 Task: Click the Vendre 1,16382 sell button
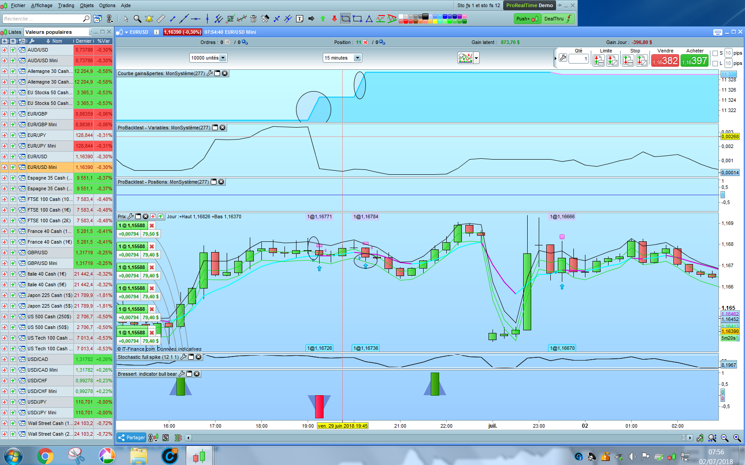(665, 60)
